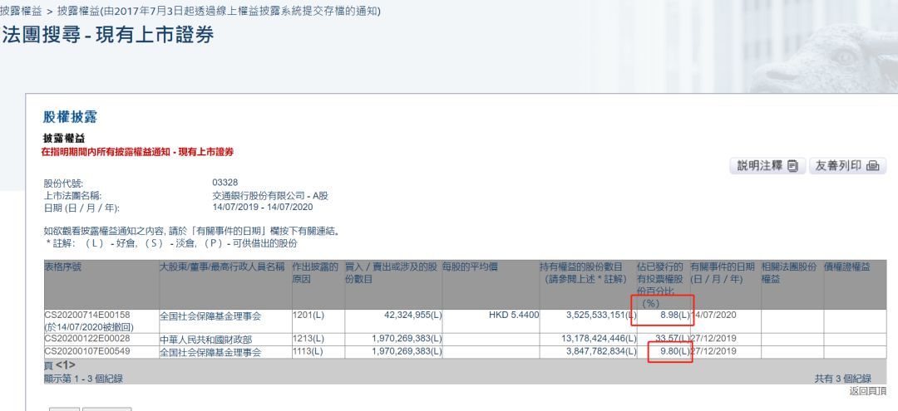Click the holding 3,847,782,834(L)
The image size is (898, 411).
(601, 351)
